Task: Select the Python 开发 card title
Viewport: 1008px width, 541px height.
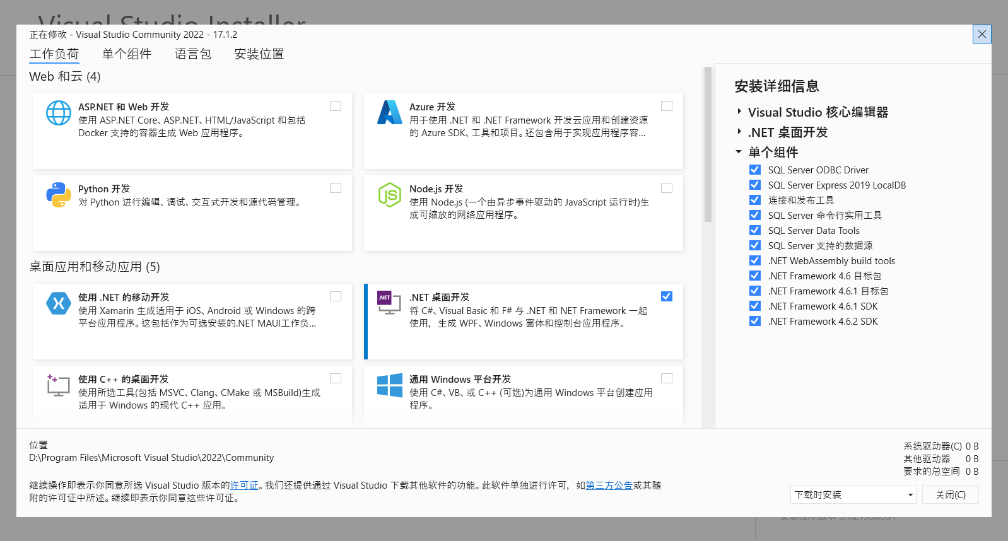Action: 104,189
